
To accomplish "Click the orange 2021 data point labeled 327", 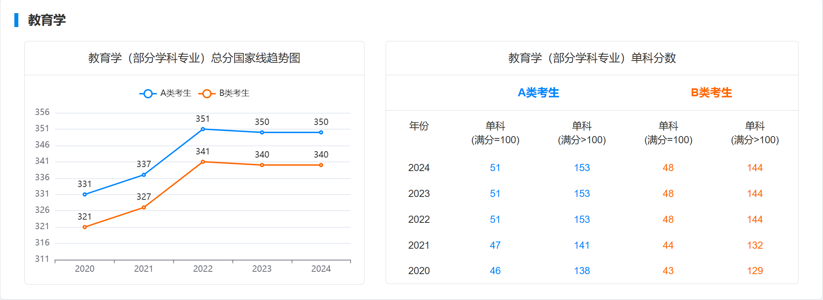I will (144, 207).
